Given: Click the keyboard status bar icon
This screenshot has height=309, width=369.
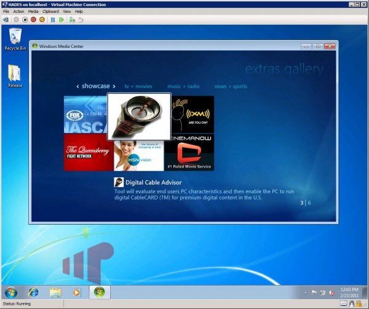Looking at the screenshot, I should (x=344, y=303).
